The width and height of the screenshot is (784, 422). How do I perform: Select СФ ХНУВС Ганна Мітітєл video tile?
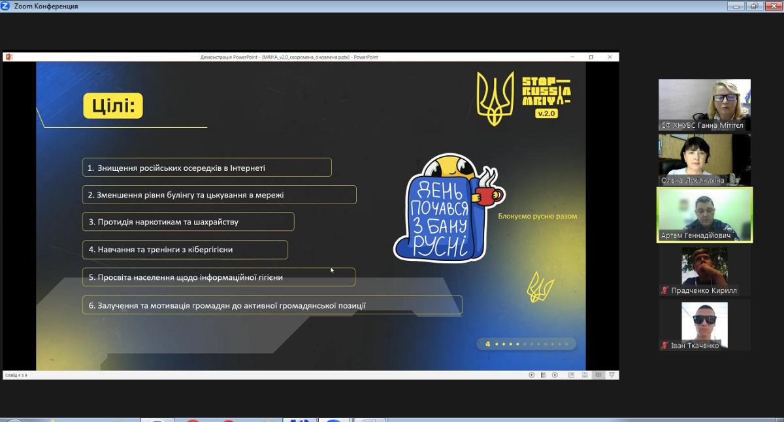[704, 104]
